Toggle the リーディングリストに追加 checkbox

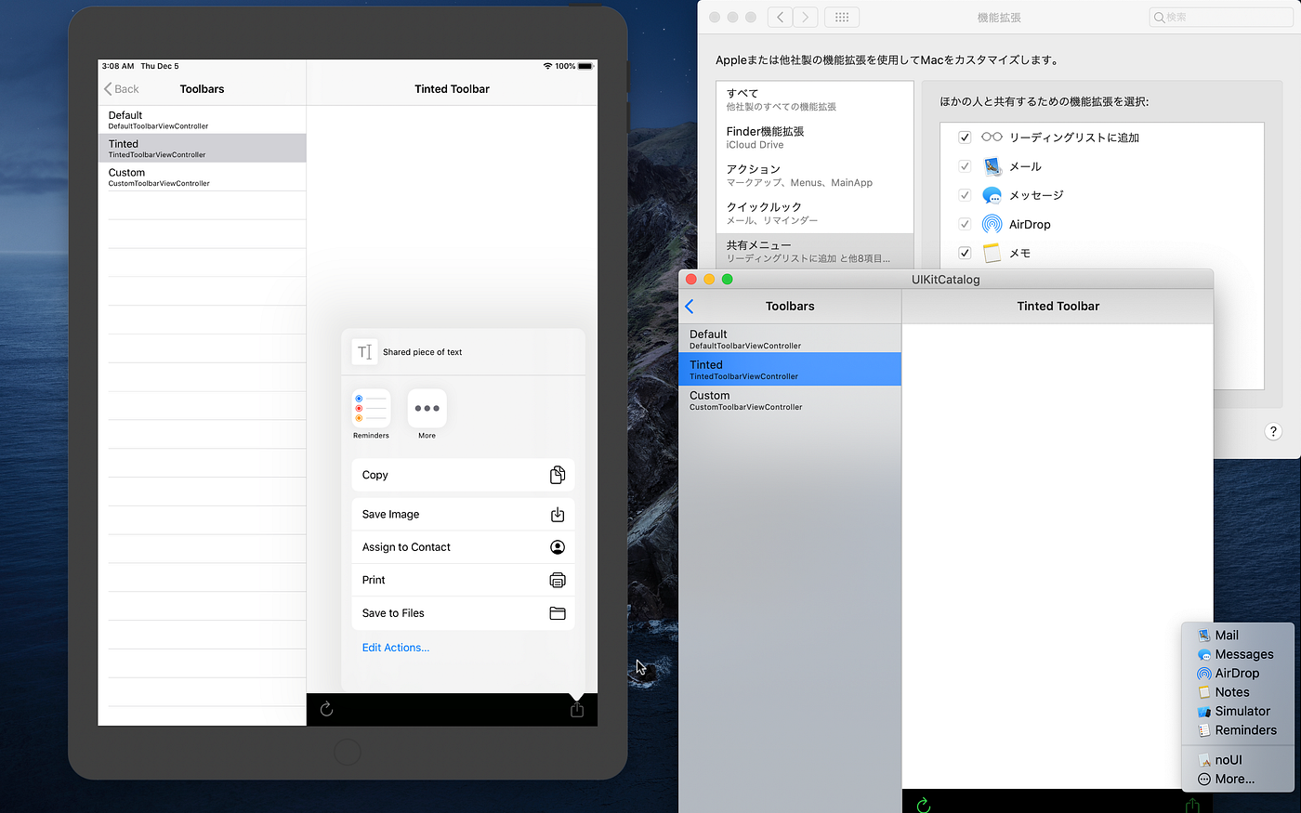tap(965, 138)
